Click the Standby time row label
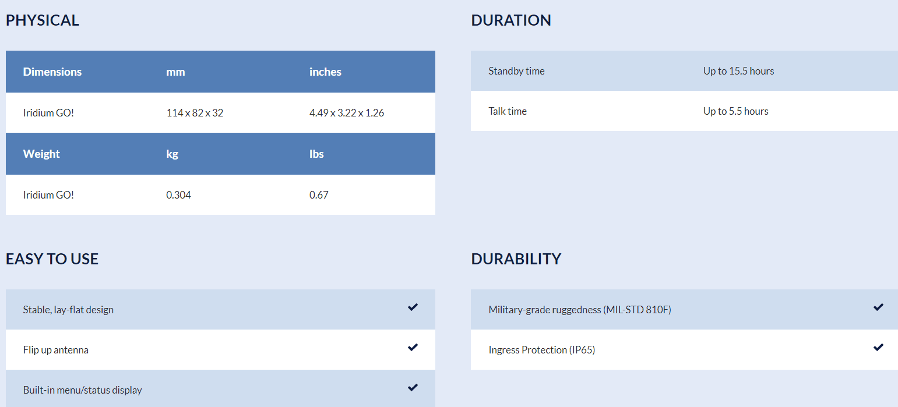The width and height of the screenshot is (898, 407). click(x=516, y=71)
